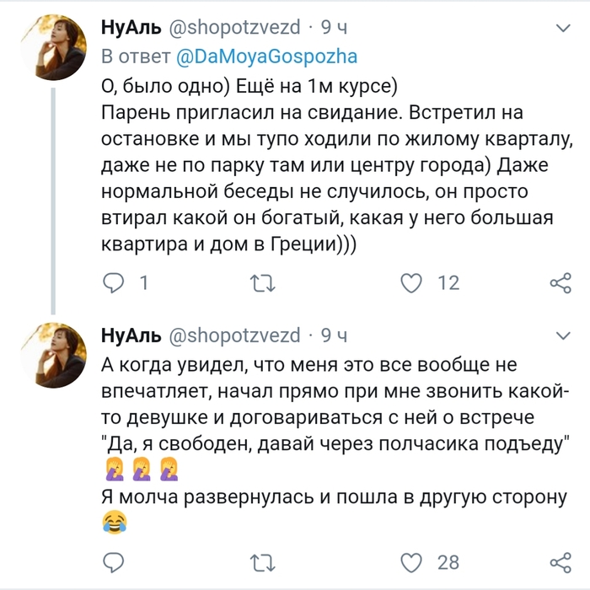Share the top tweet about the date

(x=560, y=283)
